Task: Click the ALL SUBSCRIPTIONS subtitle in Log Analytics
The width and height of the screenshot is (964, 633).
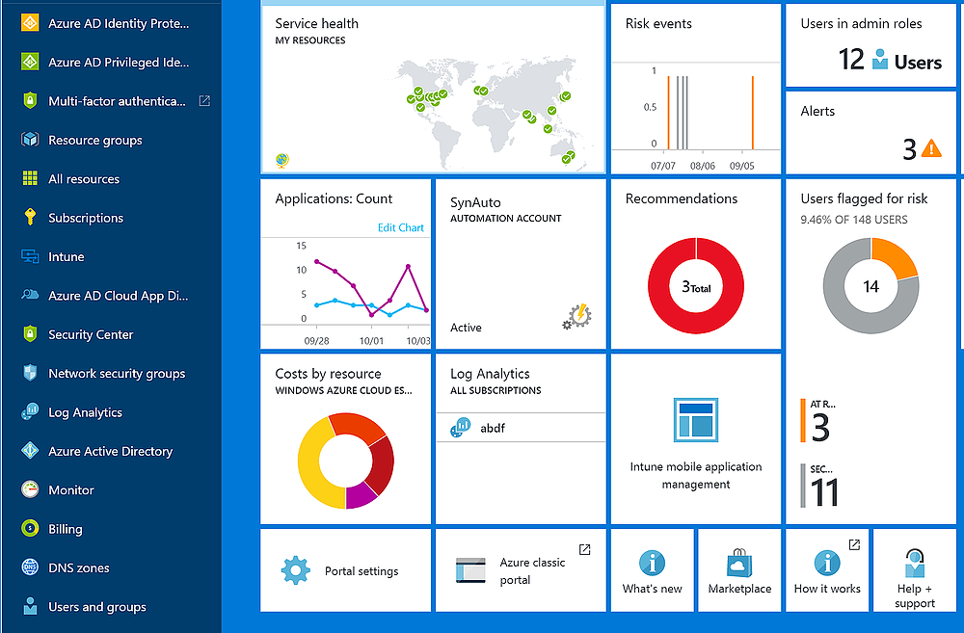Action: 495,390
